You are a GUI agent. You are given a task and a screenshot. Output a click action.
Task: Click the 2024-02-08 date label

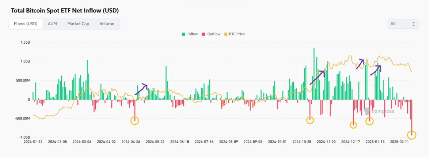tap(57, 142)
